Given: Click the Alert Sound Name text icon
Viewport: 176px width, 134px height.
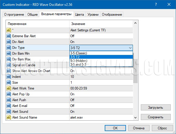Looking at the screenshot, I should [x=8, y=117].
